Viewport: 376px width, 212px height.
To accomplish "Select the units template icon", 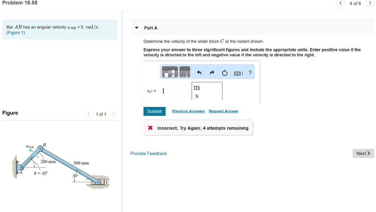I will (x=185, y=72).
